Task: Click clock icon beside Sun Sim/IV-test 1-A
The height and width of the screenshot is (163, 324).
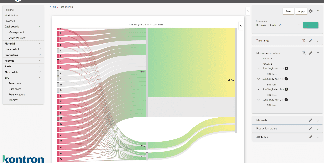Action: pos(286,68)
